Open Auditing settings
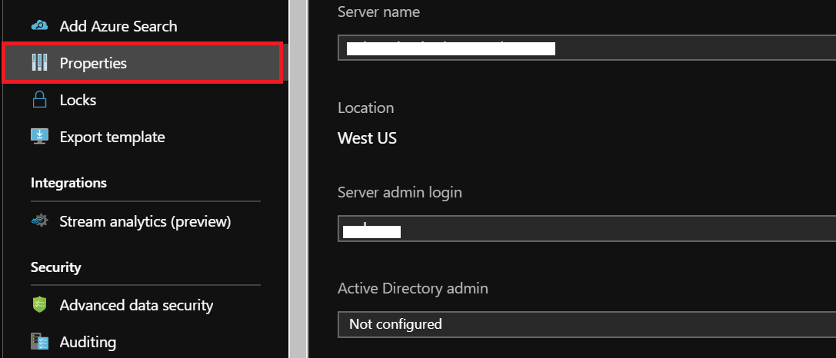 click(88, 342)
